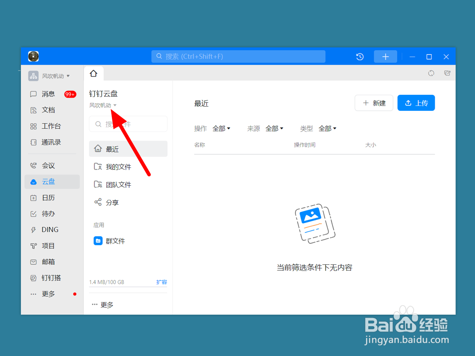Viewport: 475px width, 356px height.
Task: Sort by 大小 column header
Action: [371, 145]
